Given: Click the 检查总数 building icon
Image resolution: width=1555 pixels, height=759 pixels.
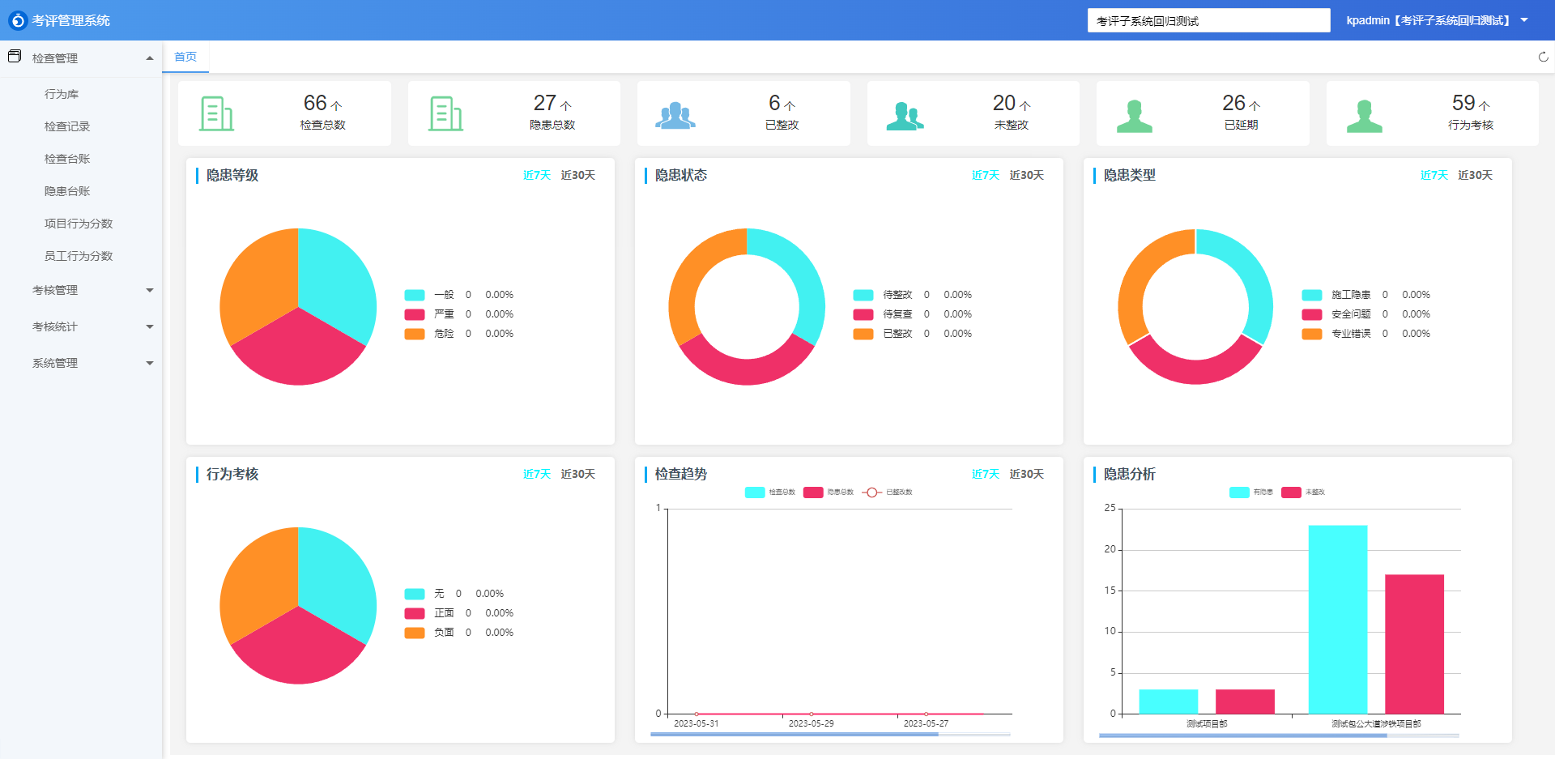Looking at the screenshot, I should 217,113.
